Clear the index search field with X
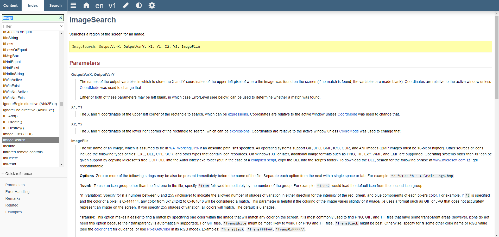The height and width of the screenshot is (237, 499). [61, 18]
